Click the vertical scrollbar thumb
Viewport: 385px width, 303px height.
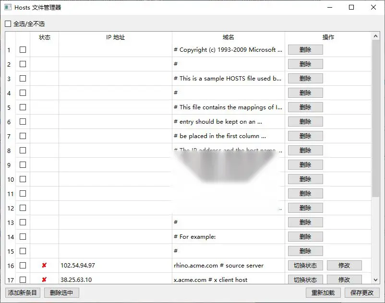375,118
